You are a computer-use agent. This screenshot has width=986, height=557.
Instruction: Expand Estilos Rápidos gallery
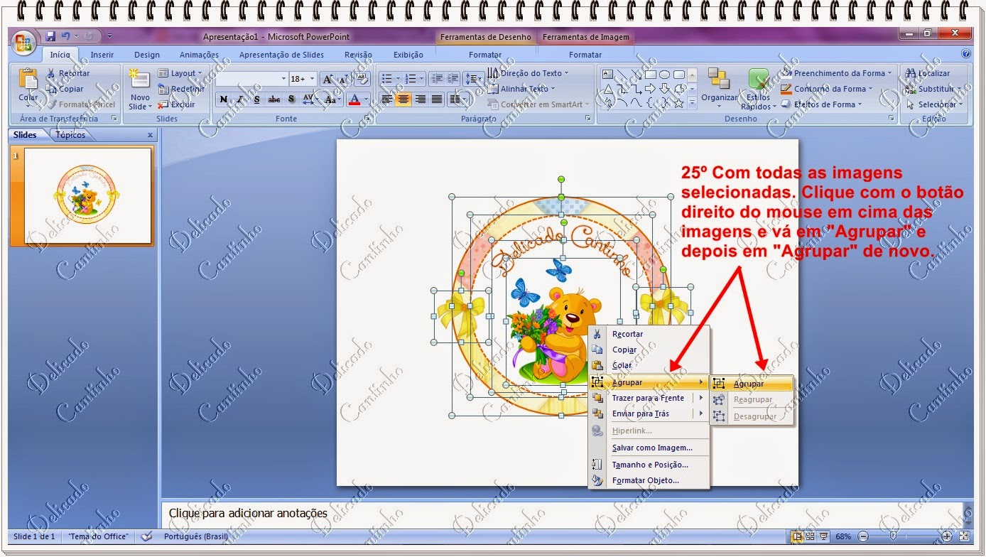click(757, 90)
